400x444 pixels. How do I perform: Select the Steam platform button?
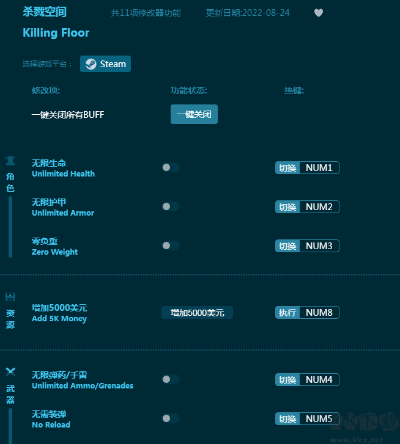tap(105, 64)
